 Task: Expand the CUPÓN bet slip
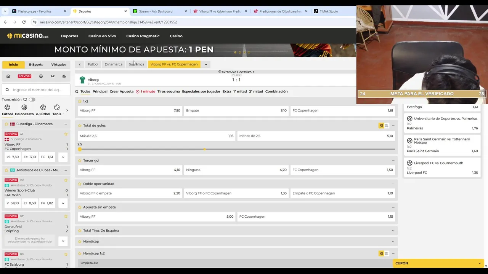click(x=438, y=263)
